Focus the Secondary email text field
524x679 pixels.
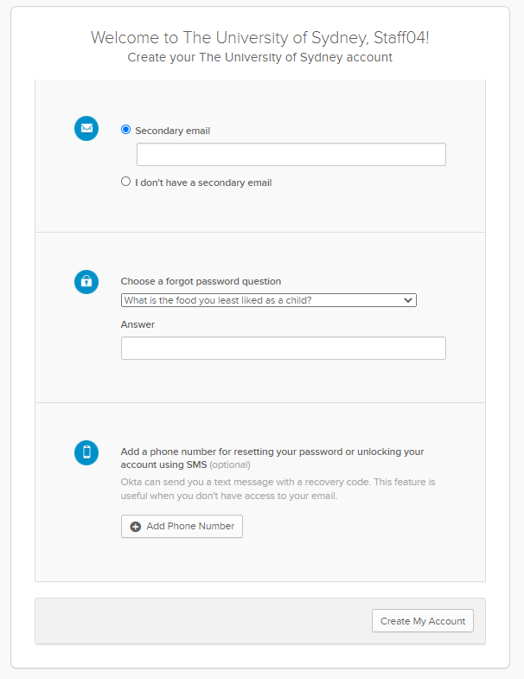click(291, 155)
